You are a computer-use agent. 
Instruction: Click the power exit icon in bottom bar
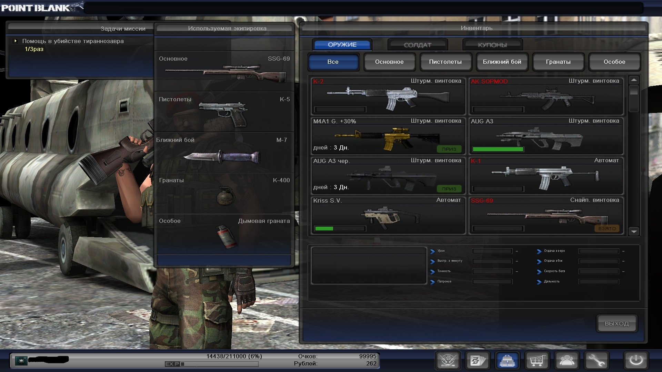point(636,361)
